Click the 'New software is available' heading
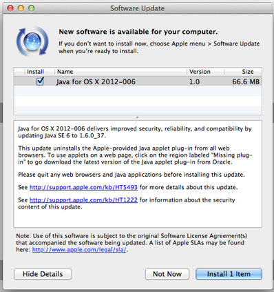Image resolution: width=274 pixels, height=292 pixels. (138, 32)
